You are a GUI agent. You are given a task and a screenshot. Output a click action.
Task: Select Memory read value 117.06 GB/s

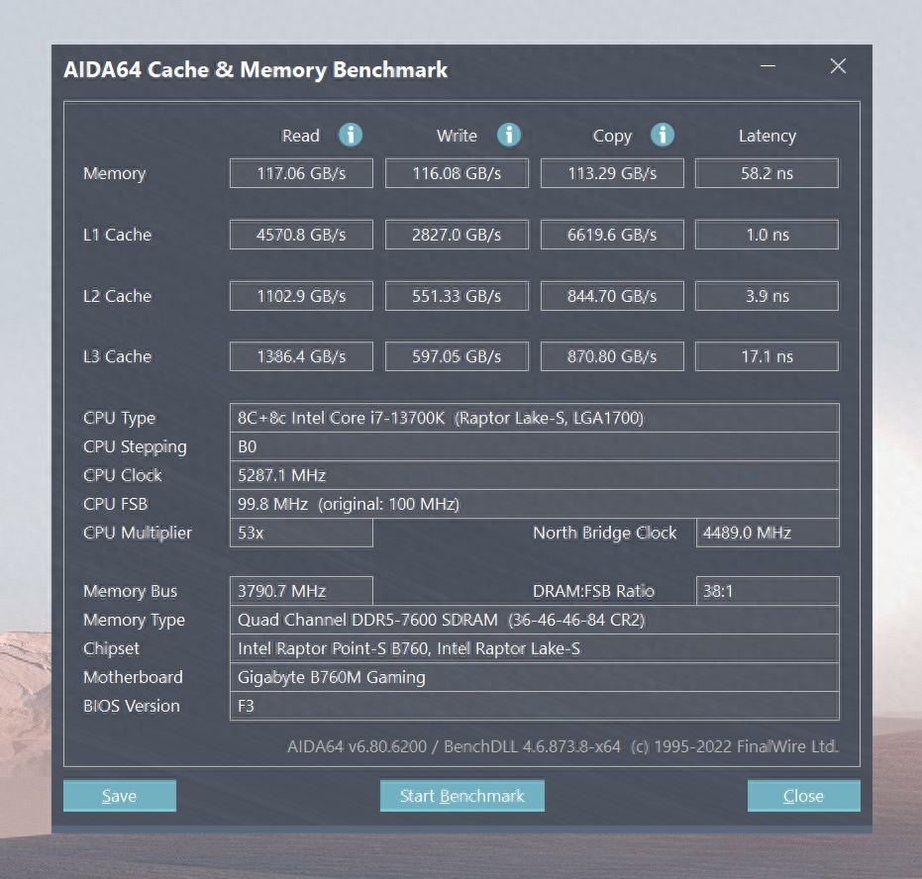(x=301, y=173)
